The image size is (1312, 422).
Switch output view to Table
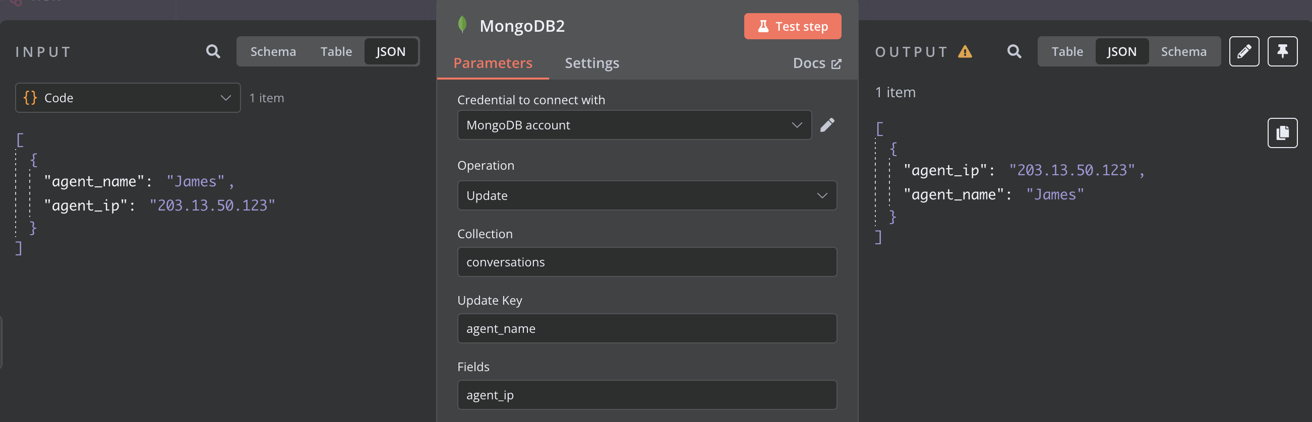pyautogui.click(x=1067, y=51)
